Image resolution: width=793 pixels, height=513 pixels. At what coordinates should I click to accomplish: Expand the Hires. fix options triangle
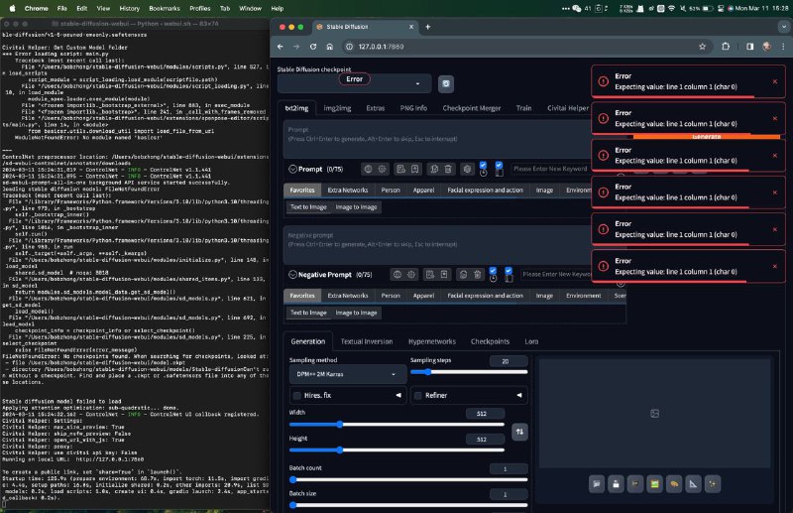[398, 396]
